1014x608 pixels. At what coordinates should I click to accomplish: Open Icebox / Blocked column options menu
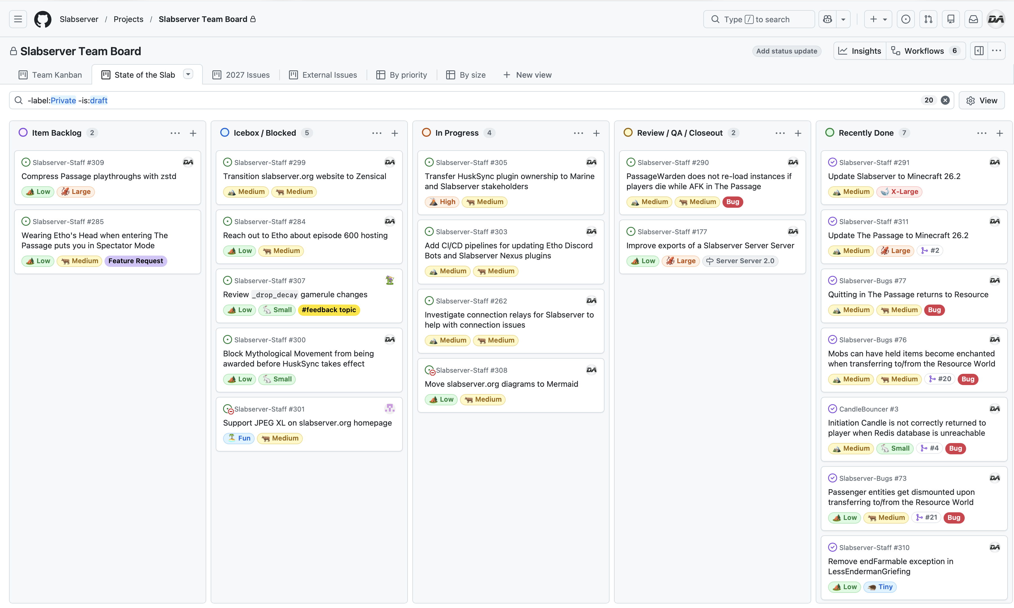(377, 133)
